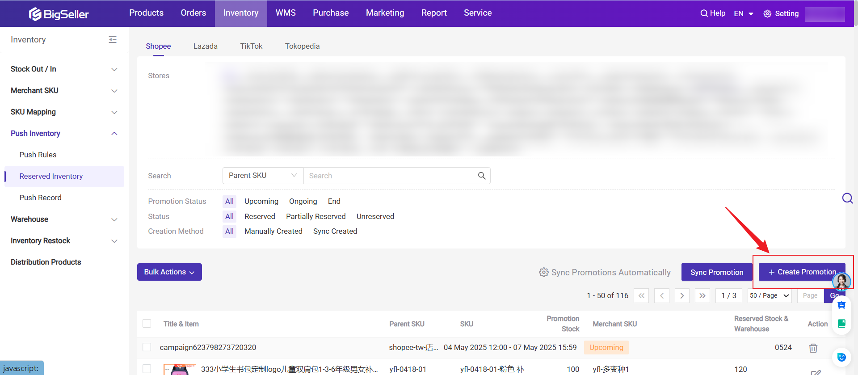Open Report top menu
This screenshot has height=375, width=858.
pos(434,13)
